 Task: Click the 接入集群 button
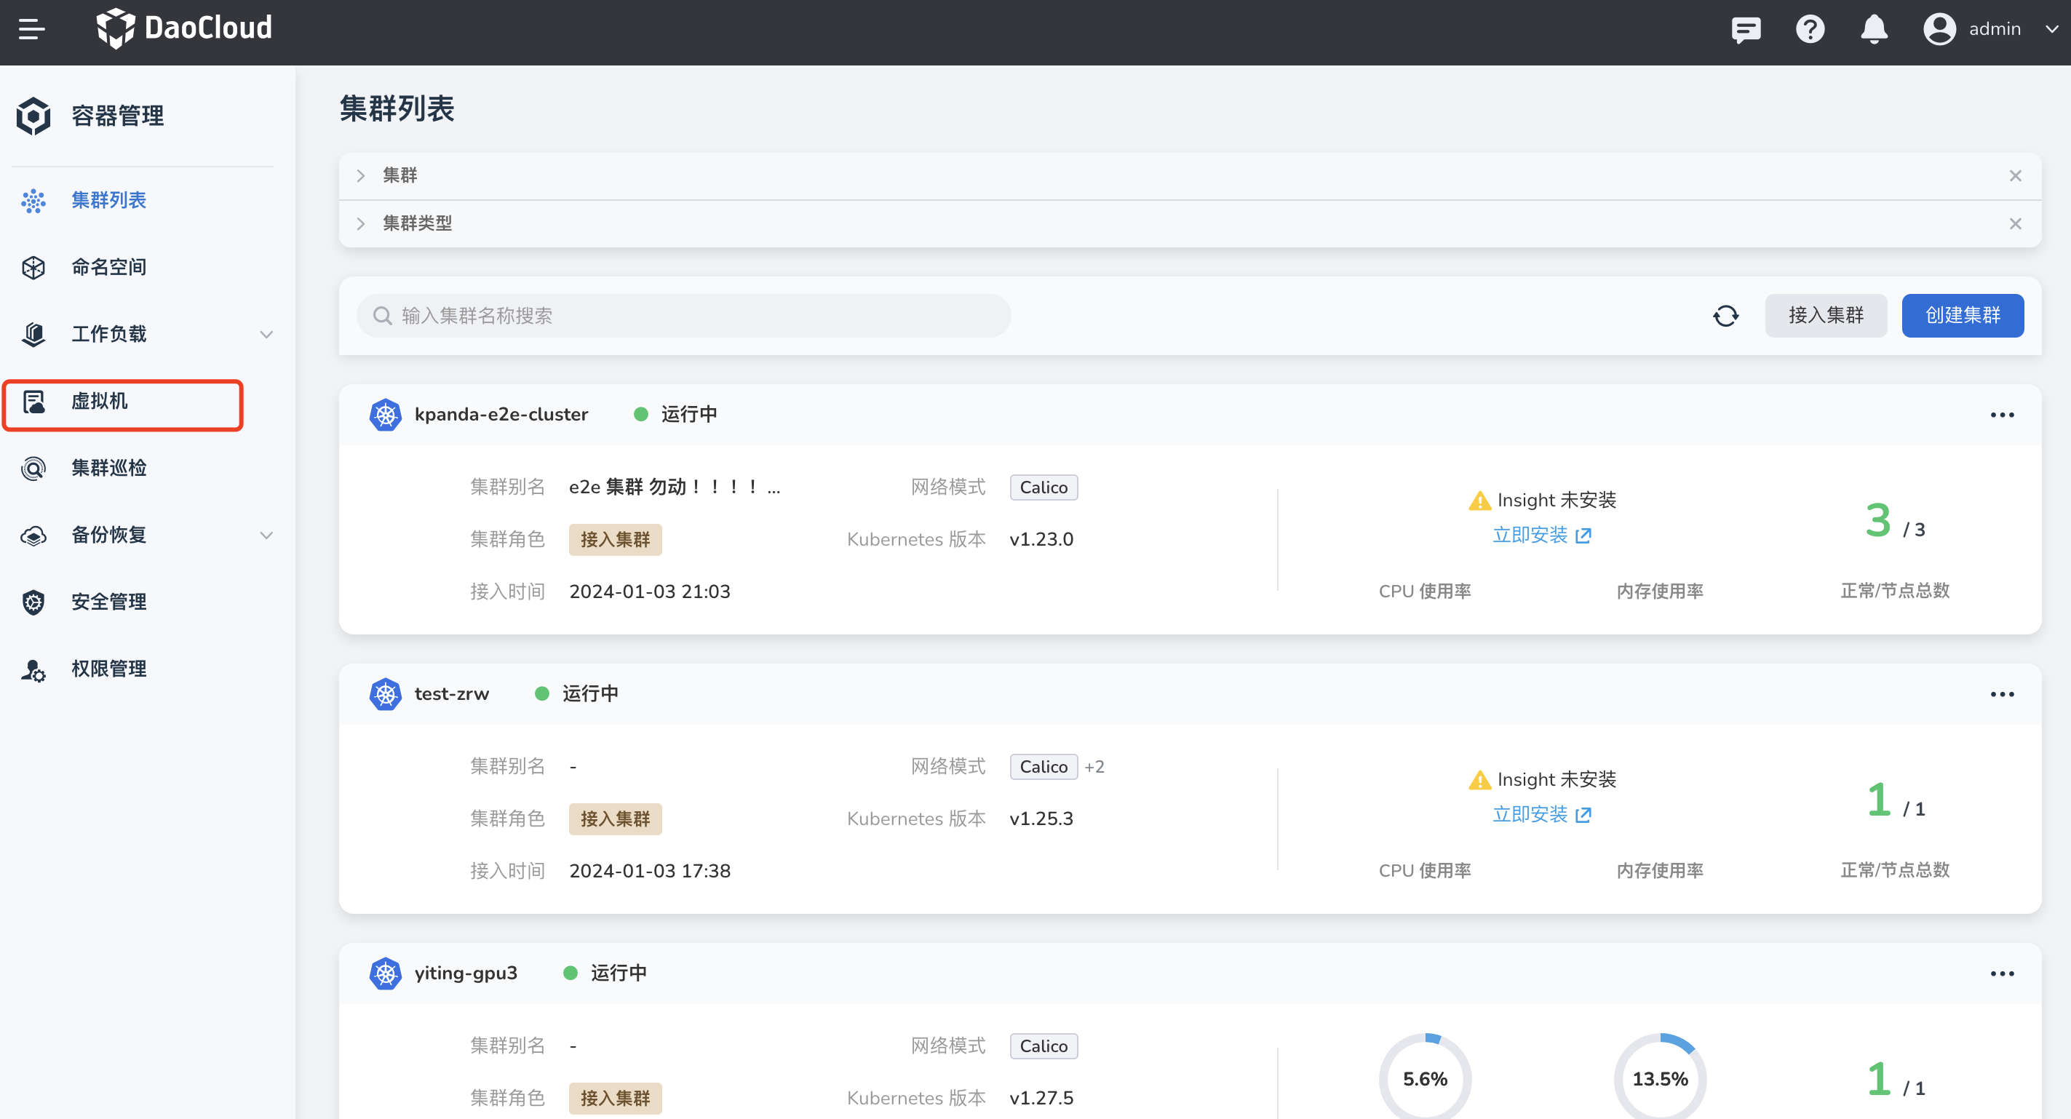click(1825, 316)
